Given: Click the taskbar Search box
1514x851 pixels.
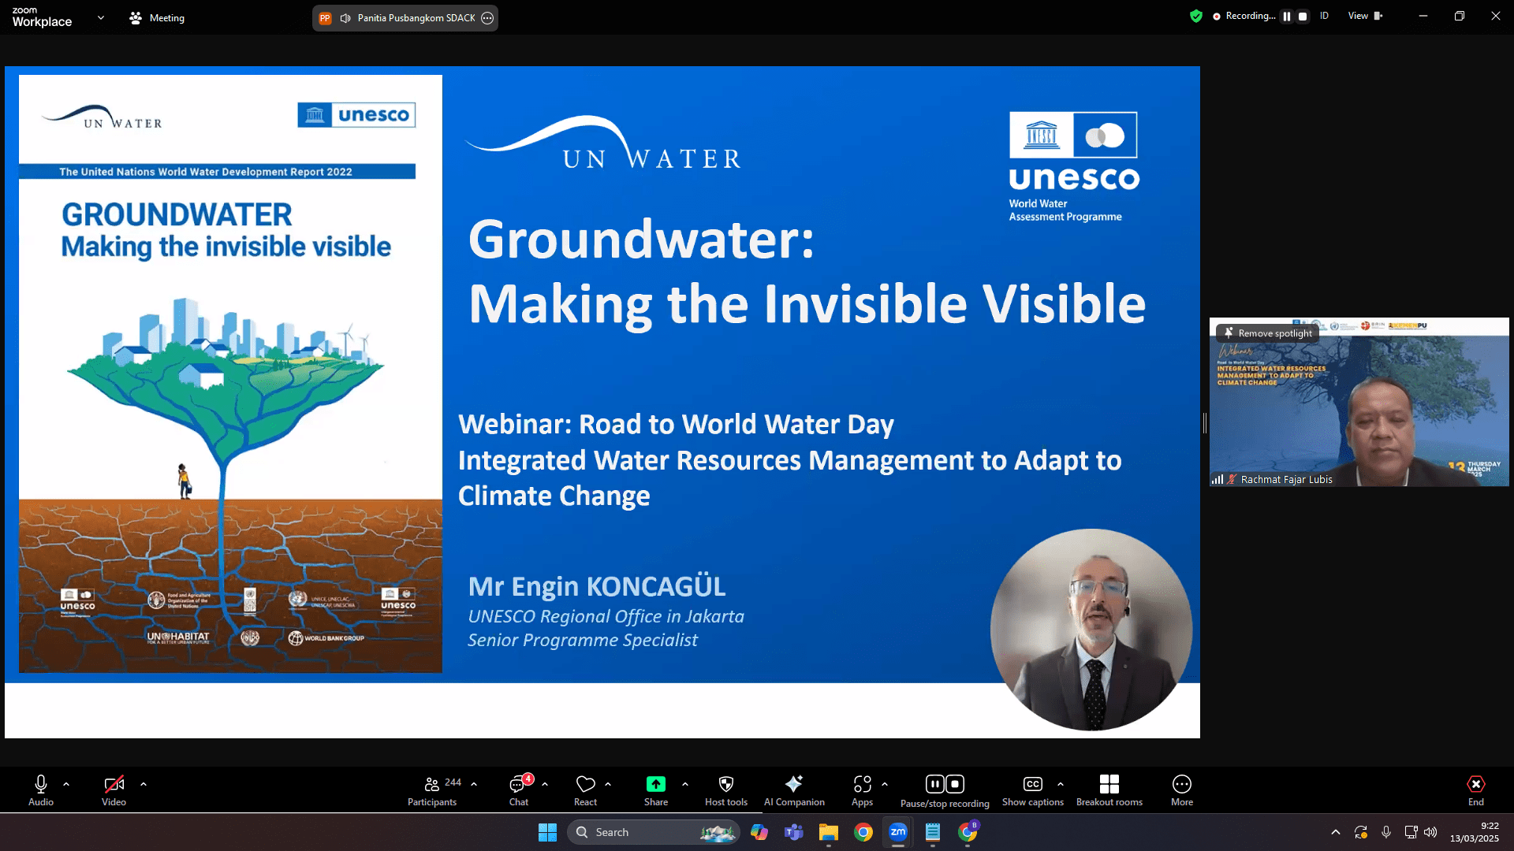Looking at the screenshot, I should click(x=653, y=832).
